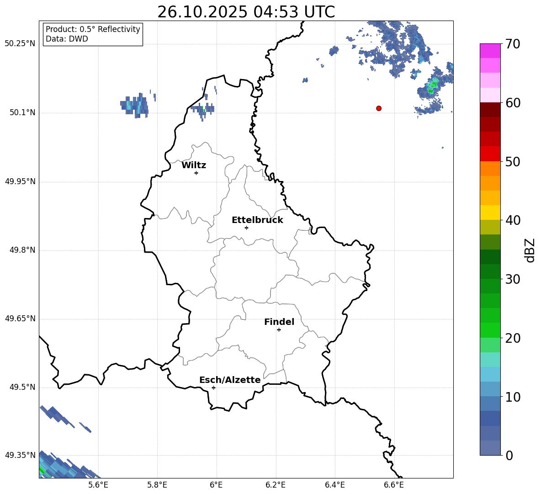Click the 40 label on the colorbar
Image resolution: width=541 pixels, height=494 pixels.
point(513,220)
